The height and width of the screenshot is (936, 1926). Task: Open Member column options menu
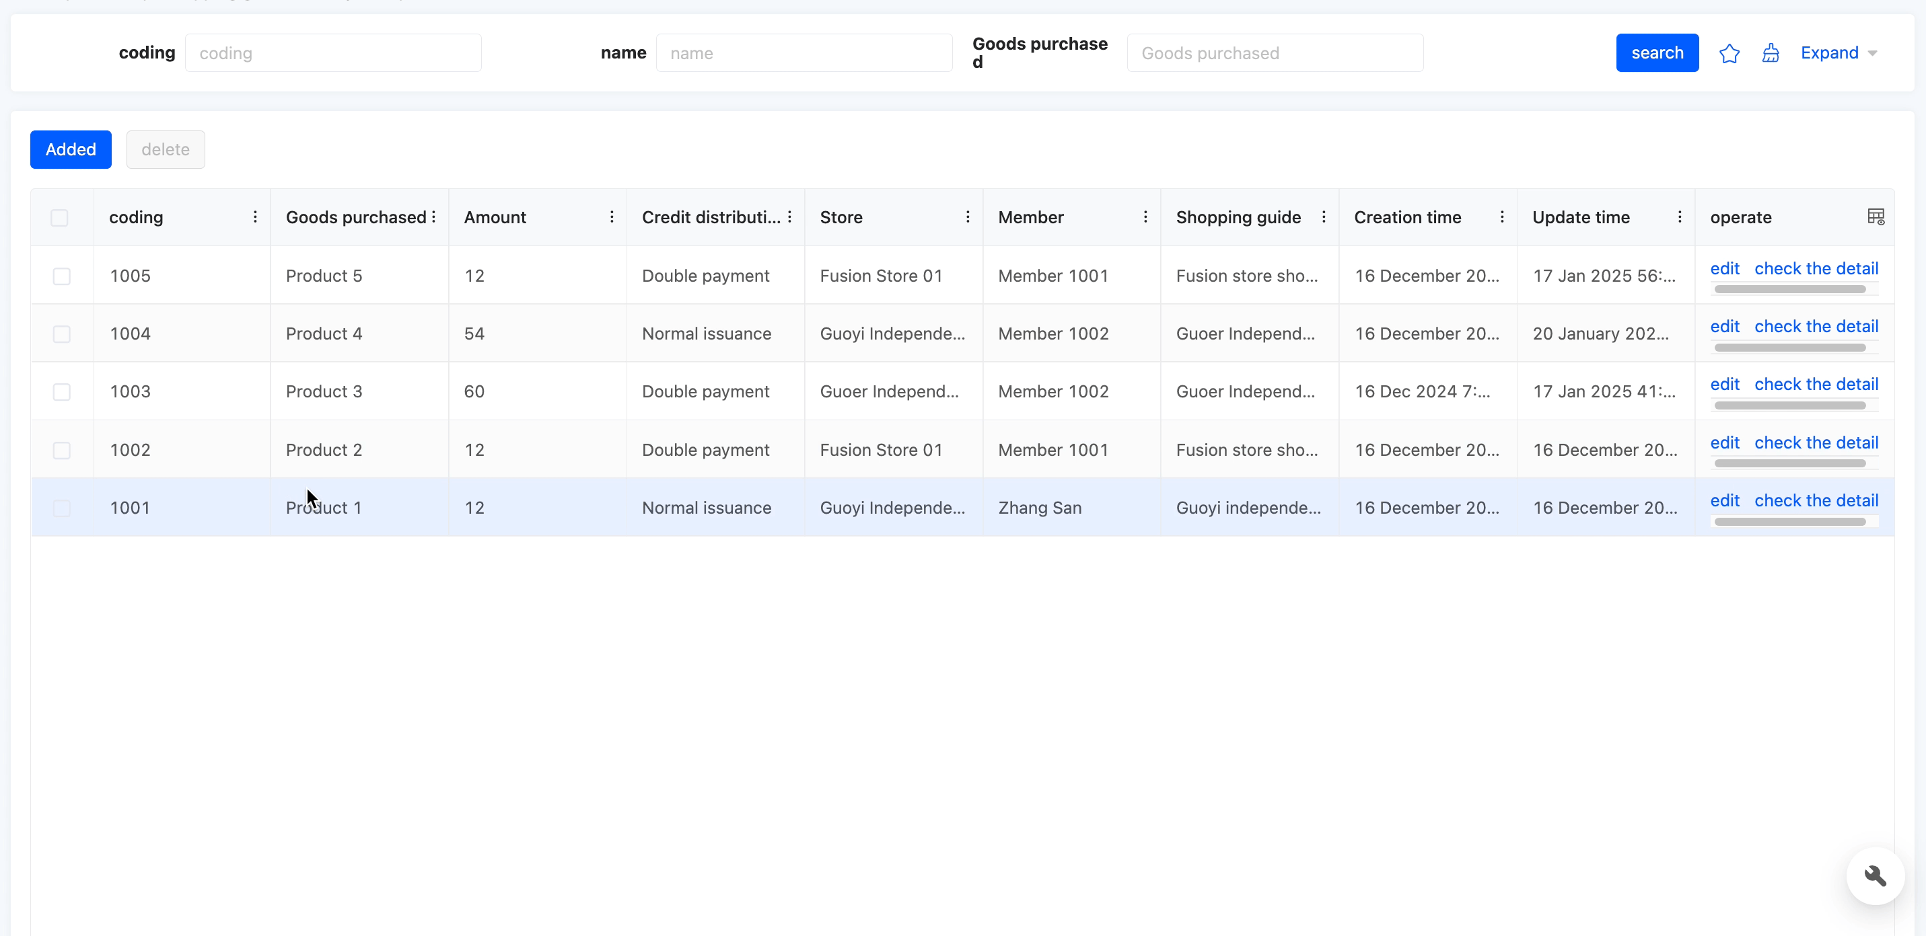pos(1145,217)
